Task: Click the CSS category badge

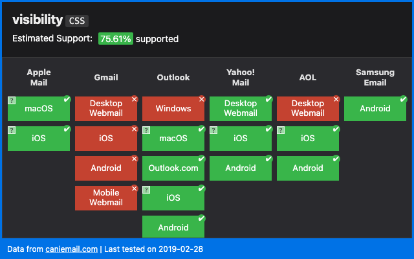Action: (x=77, y=21)
